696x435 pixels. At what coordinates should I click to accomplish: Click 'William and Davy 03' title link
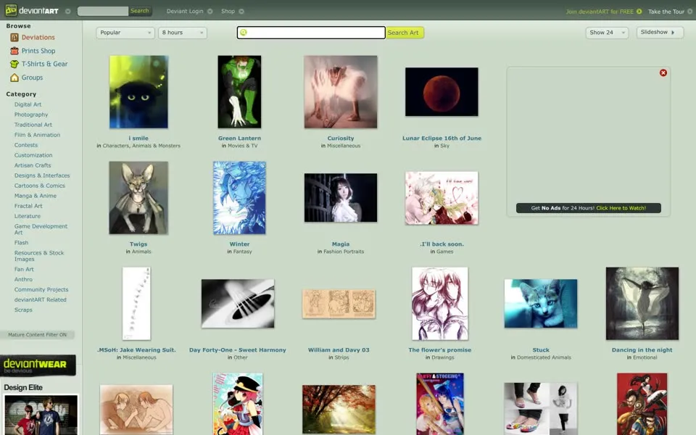click(x=339, y=349)
